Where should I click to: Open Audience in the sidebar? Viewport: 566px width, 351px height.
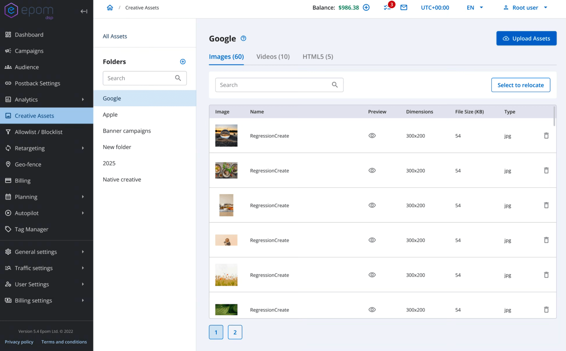click(47, 67)
